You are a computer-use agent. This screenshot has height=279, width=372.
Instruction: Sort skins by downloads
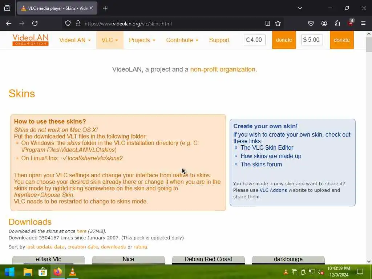pyautogui.click(x=113, y=247)
